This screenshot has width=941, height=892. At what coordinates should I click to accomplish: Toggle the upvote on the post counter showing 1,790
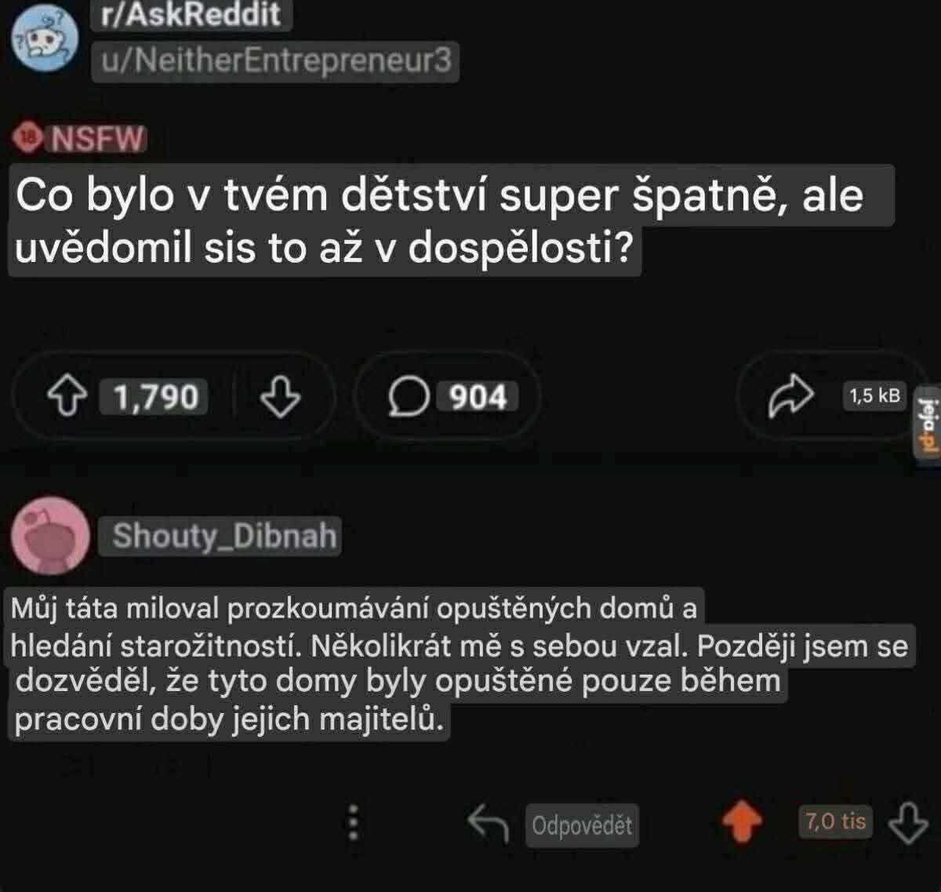[x=153, y=398]
